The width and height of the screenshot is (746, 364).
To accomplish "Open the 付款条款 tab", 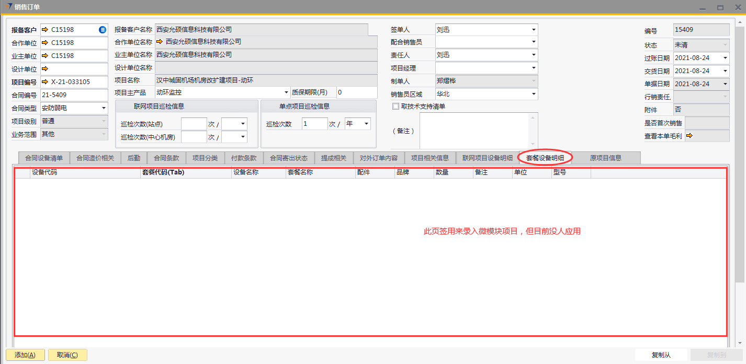I will (244, 158).
